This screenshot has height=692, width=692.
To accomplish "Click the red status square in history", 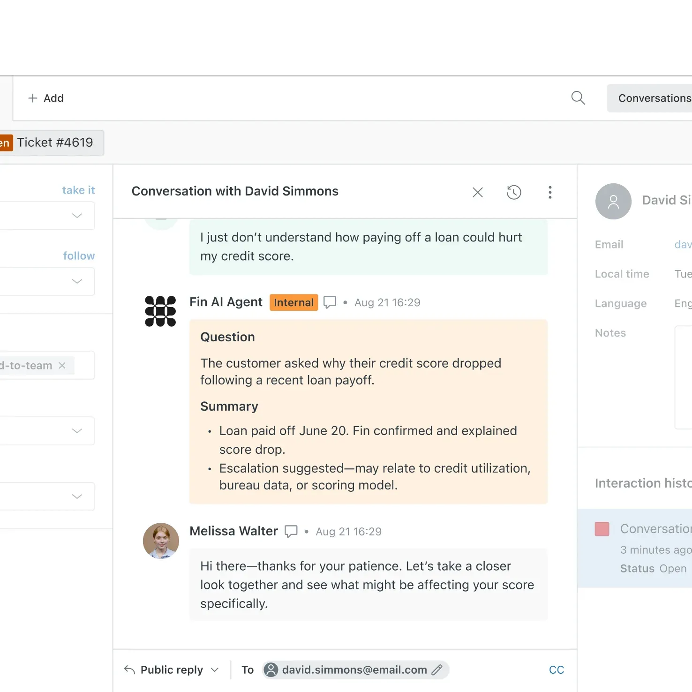I will click(x=602, y=529).
